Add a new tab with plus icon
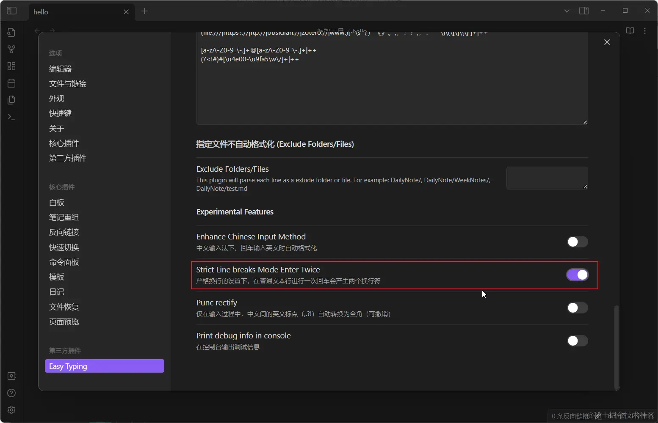Viewport: 658px width, 423px height. click(x=144, y=11)
